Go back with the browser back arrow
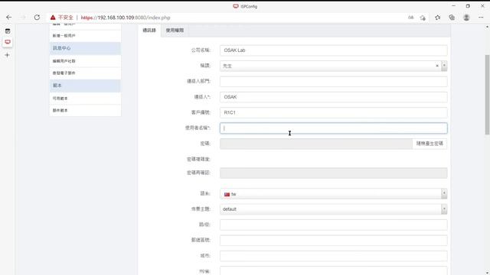 tap(8, 18)
